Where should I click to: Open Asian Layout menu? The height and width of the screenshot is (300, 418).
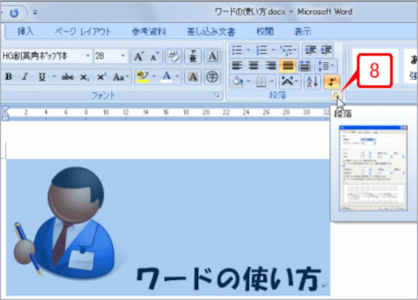(x=290, y=81)
